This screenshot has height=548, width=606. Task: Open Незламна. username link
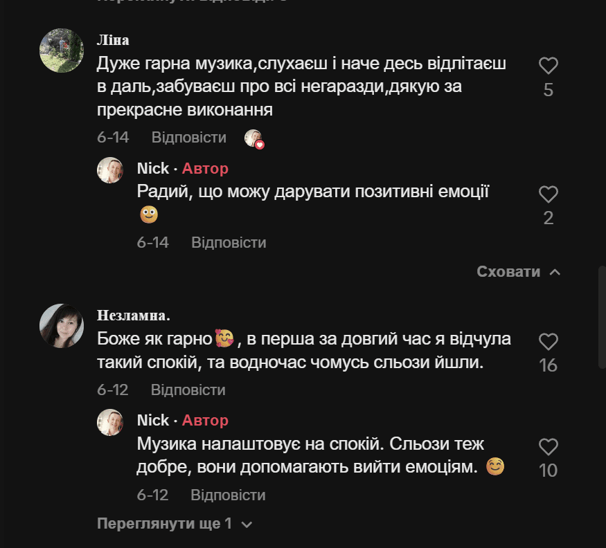click(133, 316)
